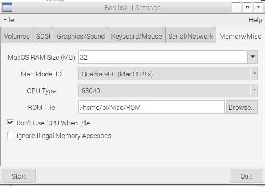265x187 pixels.
Task: Close the Basilisk II Settings window
Action: click(258, 7)
